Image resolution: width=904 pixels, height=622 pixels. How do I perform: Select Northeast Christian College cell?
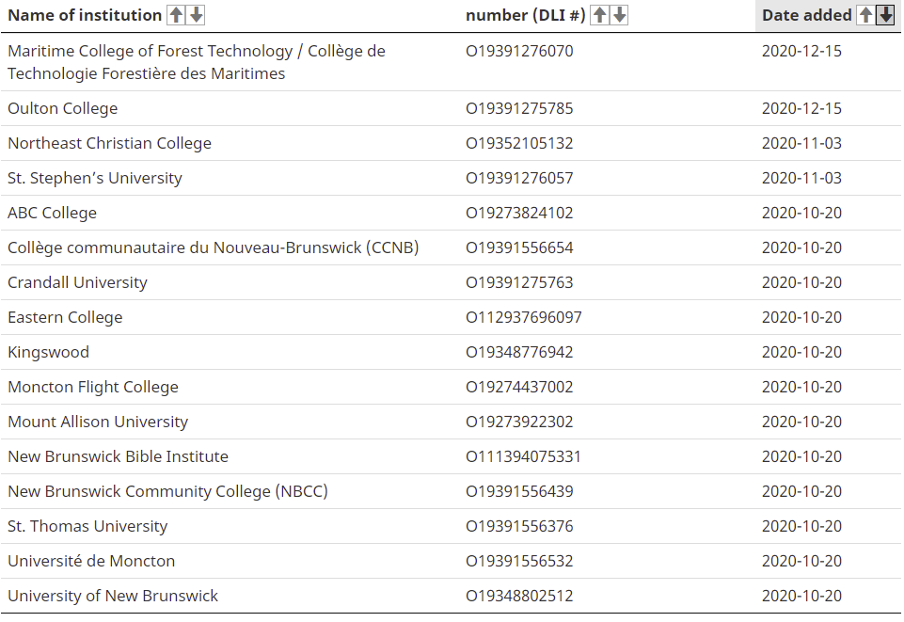(x=109, y=143)
